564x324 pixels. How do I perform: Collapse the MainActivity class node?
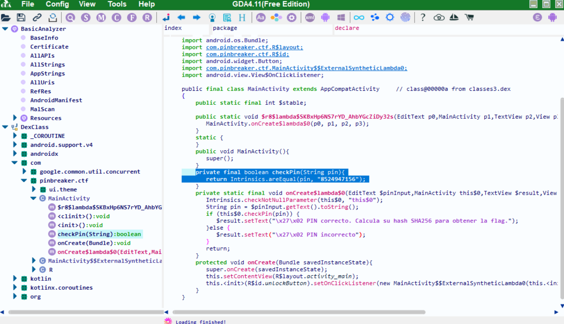point(34,198)
